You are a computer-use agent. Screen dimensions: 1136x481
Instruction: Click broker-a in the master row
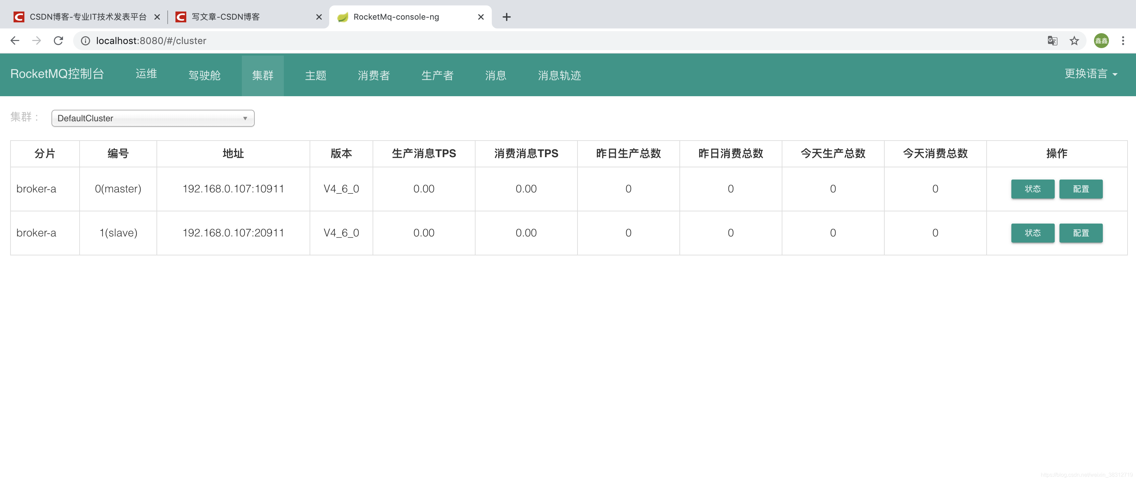pyautogui.click(x=36, y=189)
